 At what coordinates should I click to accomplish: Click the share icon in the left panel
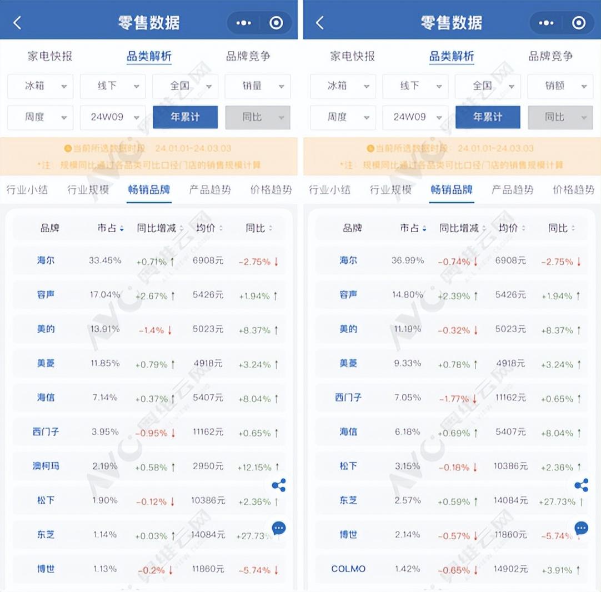[x=279, y=486]
